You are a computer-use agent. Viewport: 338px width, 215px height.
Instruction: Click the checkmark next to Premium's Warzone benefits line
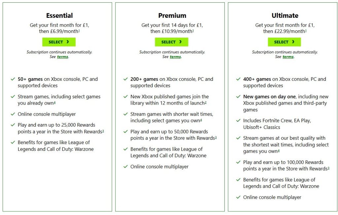[126, 149]
